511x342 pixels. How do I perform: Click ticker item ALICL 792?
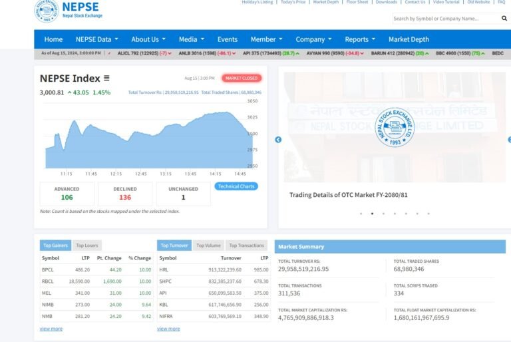pyautogui.click(x=144, y=53)
